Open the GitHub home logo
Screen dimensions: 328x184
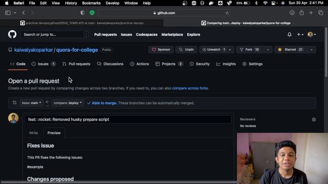click(12, 34)
